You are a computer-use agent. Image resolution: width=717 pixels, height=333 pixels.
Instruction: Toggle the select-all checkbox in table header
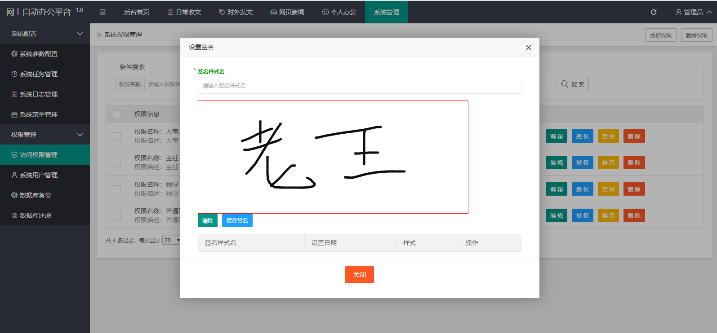click(x=117, y=114)
